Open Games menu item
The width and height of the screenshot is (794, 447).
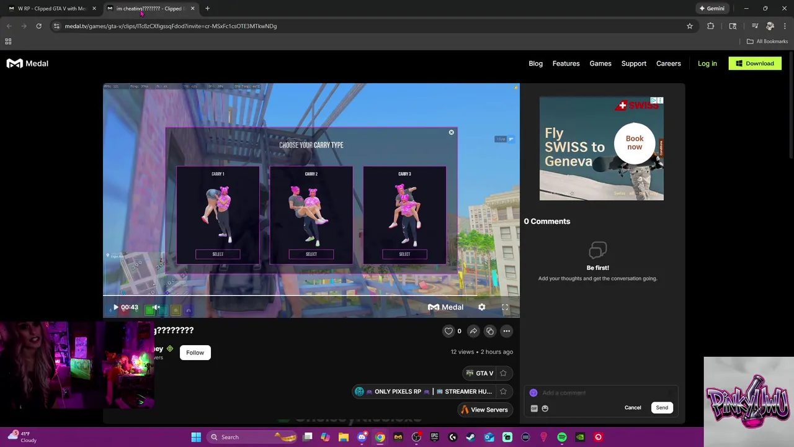tap(600, 63)
